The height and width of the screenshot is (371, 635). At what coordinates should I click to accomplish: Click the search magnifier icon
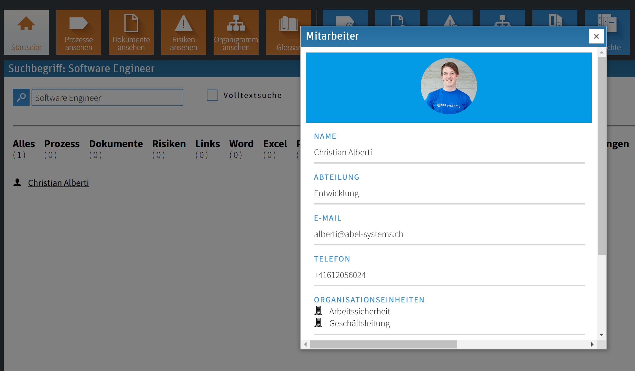[21, 97]
